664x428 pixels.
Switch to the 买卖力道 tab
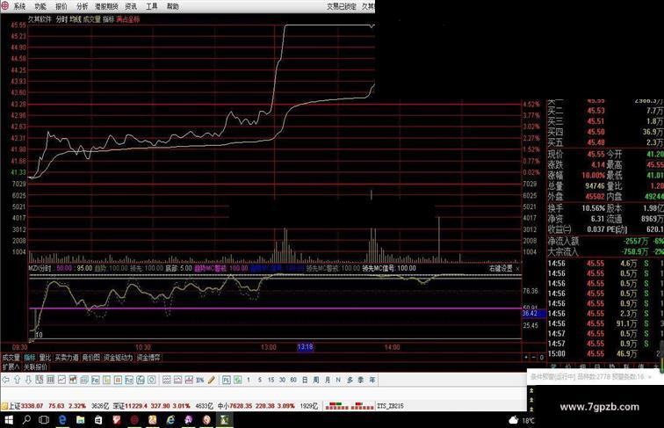(x=67, y=358)
